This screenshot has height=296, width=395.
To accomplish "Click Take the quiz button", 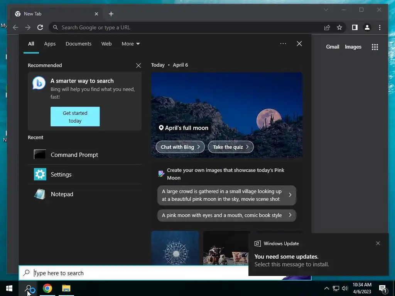I will coord(231,147).
